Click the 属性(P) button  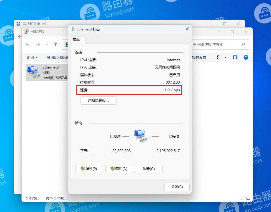point(89,169)
